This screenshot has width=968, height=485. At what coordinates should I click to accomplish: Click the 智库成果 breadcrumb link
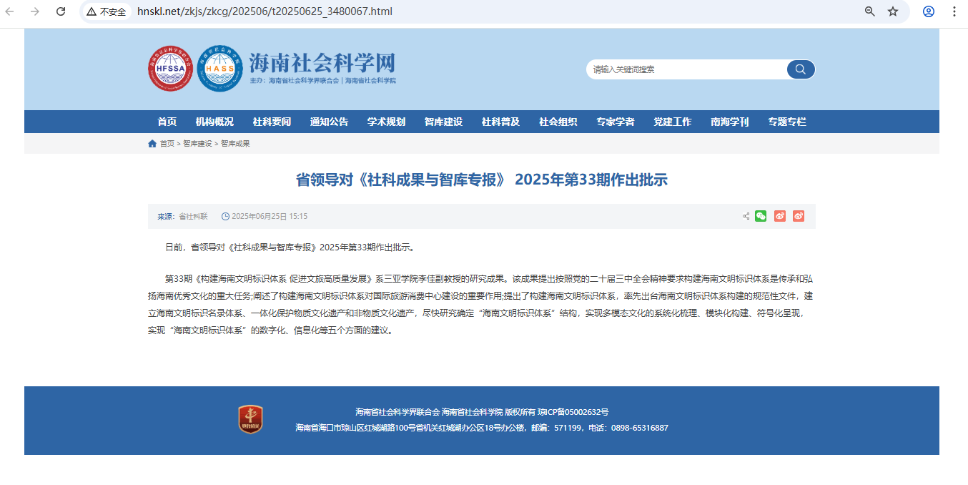point(235,144)
